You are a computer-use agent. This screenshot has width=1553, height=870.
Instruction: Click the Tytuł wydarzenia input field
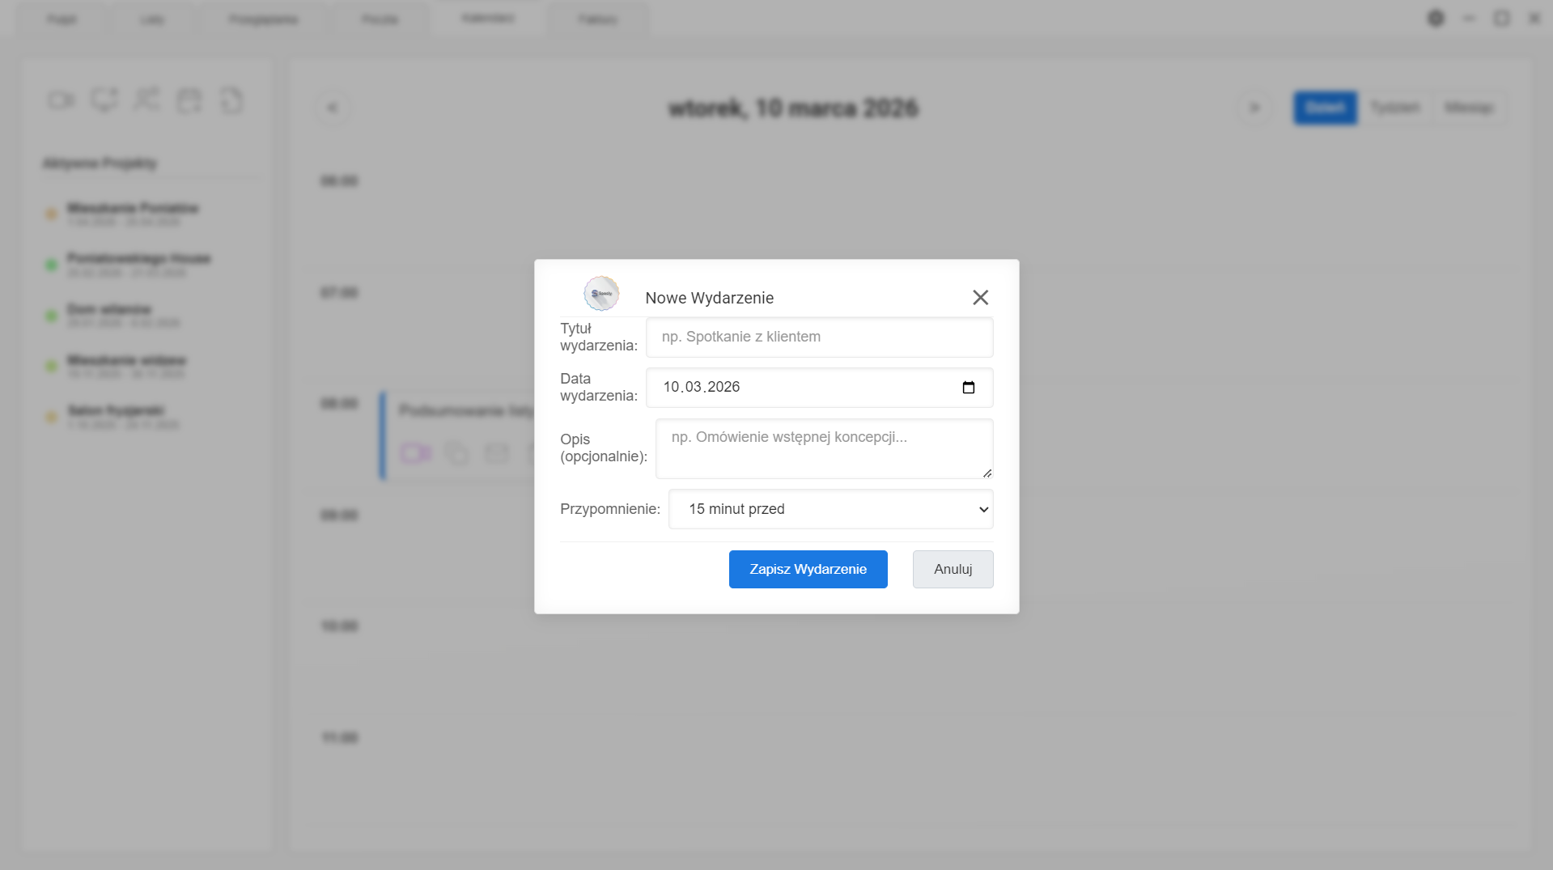[x=819, y=337]
